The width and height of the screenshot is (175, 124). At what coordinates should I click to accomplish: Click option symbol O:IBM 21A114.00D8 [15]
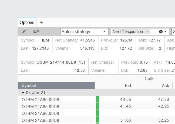[61, 62]
